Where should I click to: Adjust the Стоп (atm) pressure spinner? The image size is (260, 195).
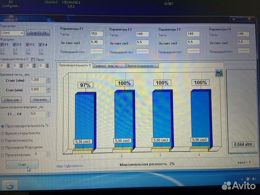[48, 90]
